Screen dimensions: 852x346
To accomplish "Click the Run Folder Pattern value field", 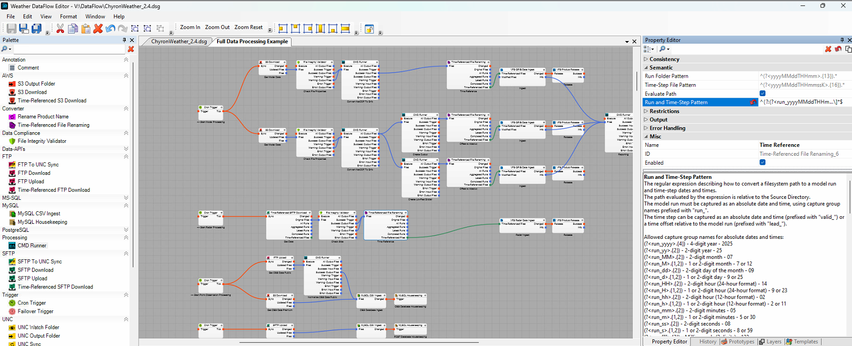I will (805, 76).
